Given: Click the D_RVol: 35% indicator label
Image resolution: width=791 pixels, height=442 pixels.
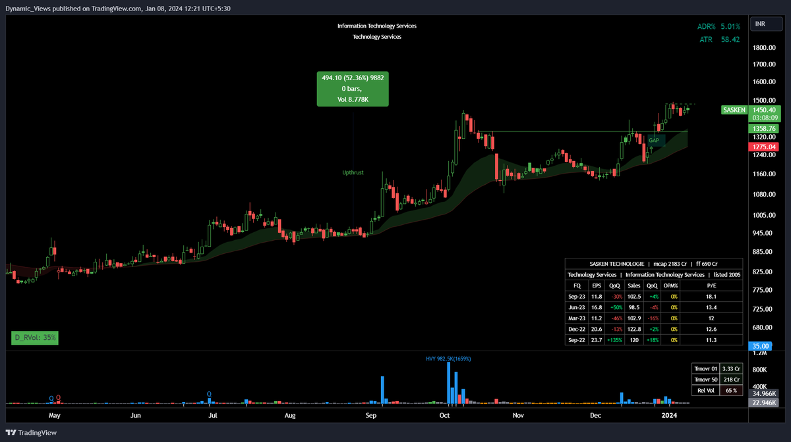Looking at the screenshot, I should click(36, 337).
